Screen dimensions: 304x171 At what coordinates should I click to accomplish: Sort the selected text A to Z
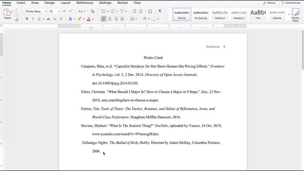150,11
